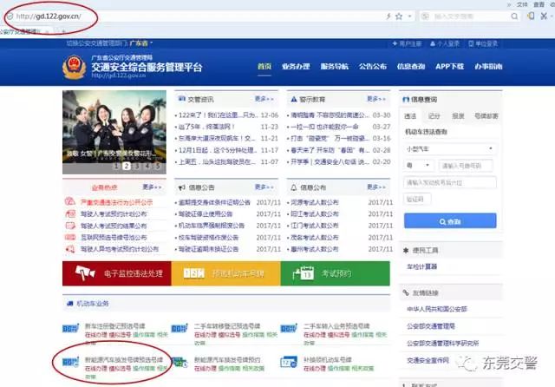The width and height of the screenshot is (555, 387).
Task: Click the police emblem logo in header
Action: click(x=74, y=67)
